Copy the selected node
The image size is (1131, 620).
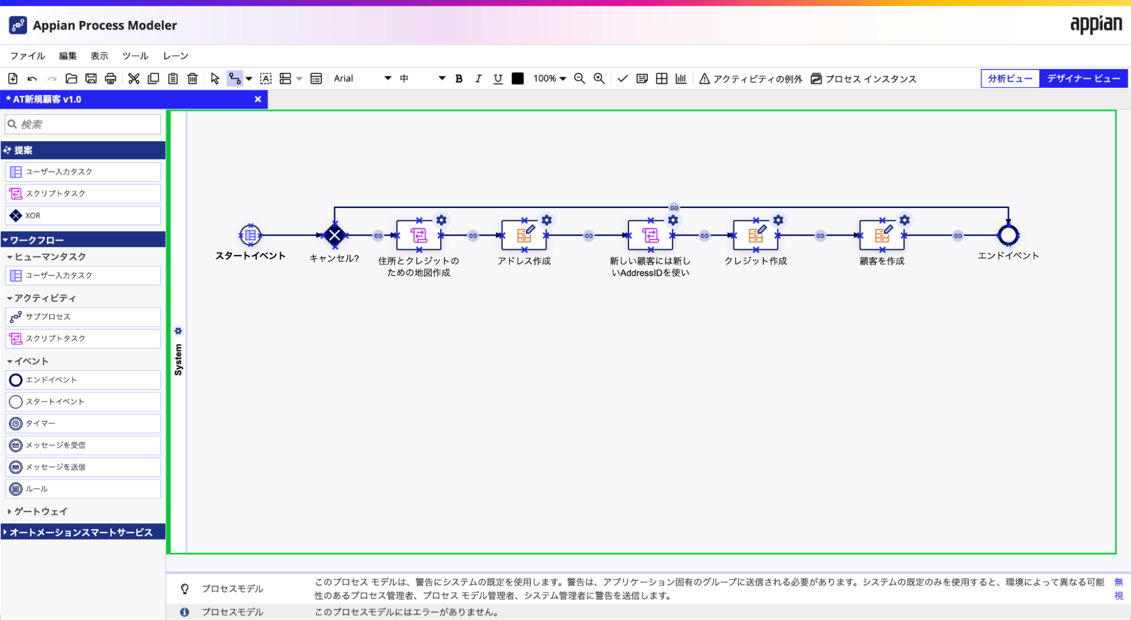point(153,79)
